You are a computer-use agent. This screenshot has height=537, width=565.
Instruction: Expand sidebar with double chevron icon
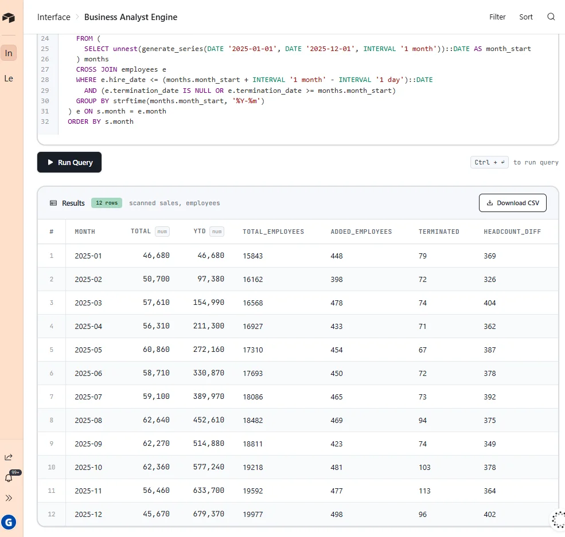[x=9, y=498]
